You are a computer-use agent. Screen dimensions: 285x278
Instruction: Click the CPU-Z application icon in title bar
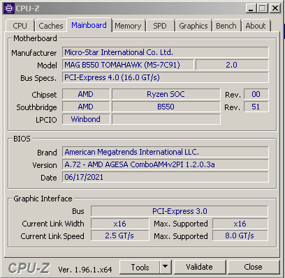9,8
